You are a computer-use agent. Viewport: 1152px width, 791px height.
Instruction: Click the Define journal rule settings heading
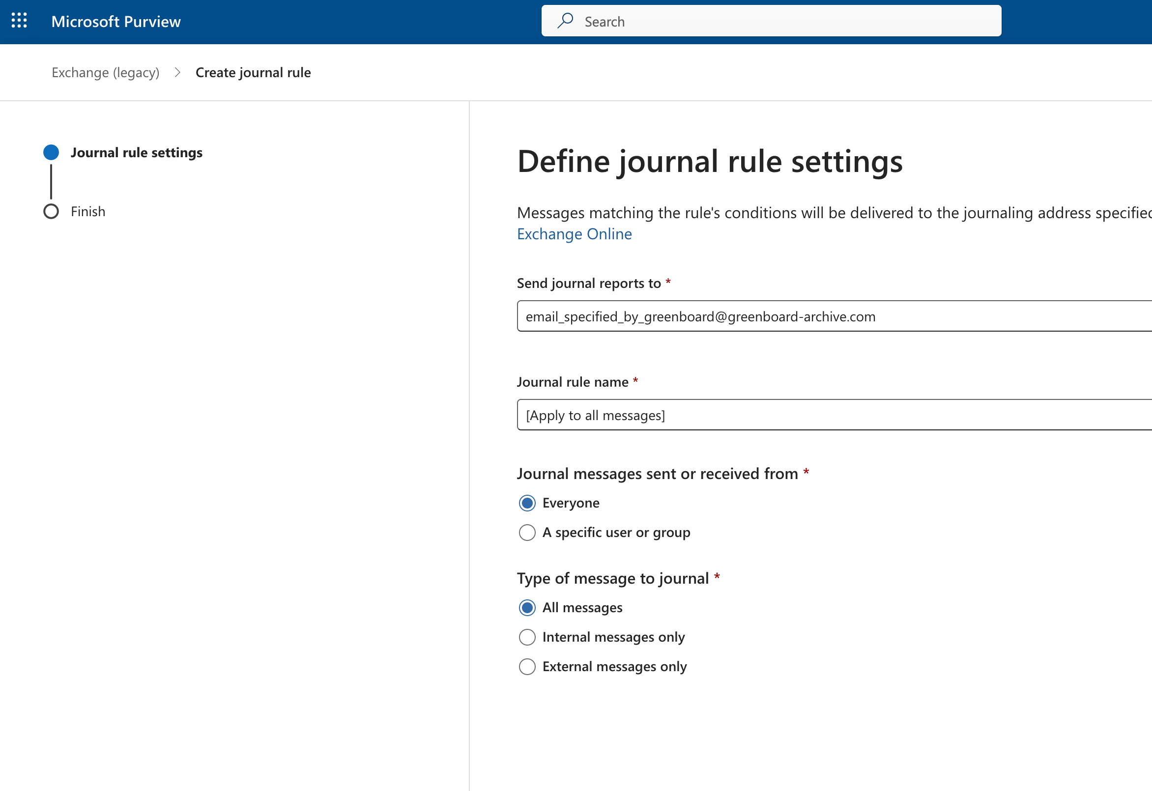point(710,162)
